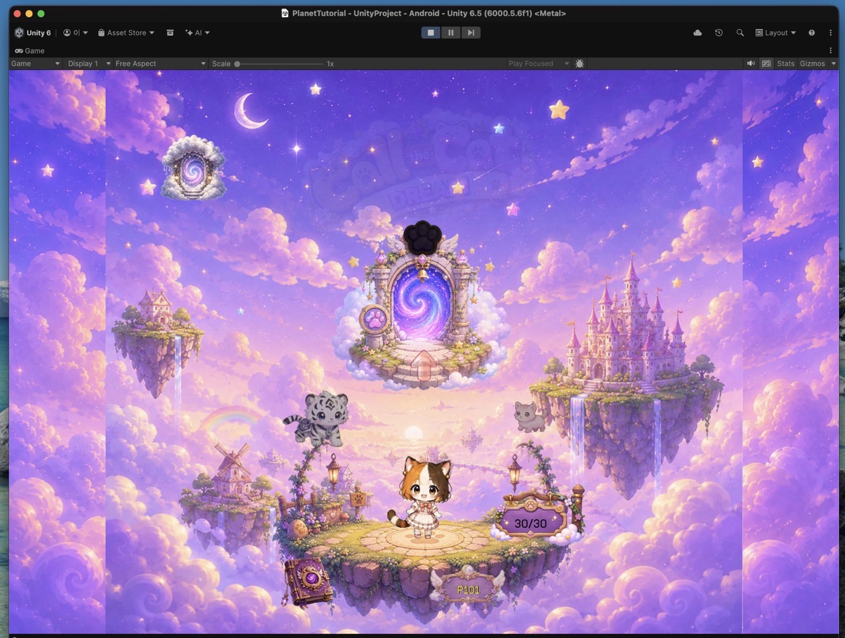Click the Unity 6 logo button
Image resolution: width=845 pixels, height=638 pixels.
pos(33,32)
